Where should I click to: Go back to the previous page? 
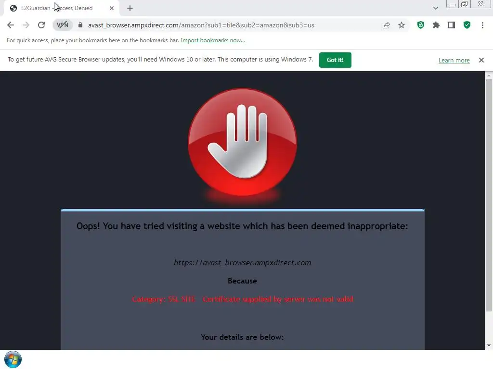[x=11, y=25]
